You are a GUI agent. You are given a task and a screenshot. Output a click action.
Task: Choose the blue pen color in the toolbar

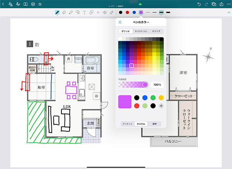[134, 13]
